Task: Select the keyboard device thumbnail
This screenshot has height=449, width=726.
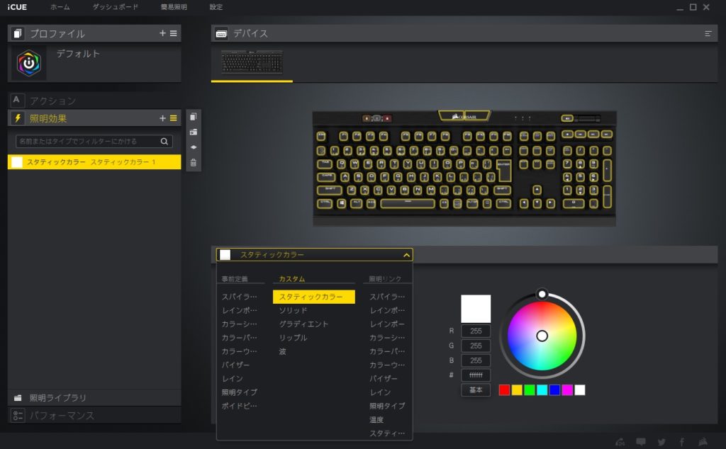Action: click(x=252, y=62)
